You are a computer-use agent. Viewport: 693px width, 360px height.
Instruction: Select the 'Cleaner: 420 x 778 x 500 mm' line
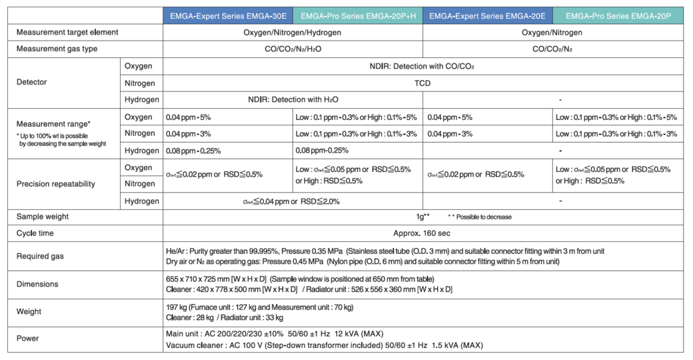(x=309, y=289)
